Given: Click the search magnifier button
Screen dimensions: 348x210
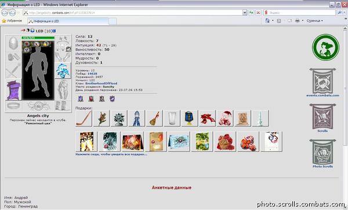Looking at the screenshot, I should point(339,13).
